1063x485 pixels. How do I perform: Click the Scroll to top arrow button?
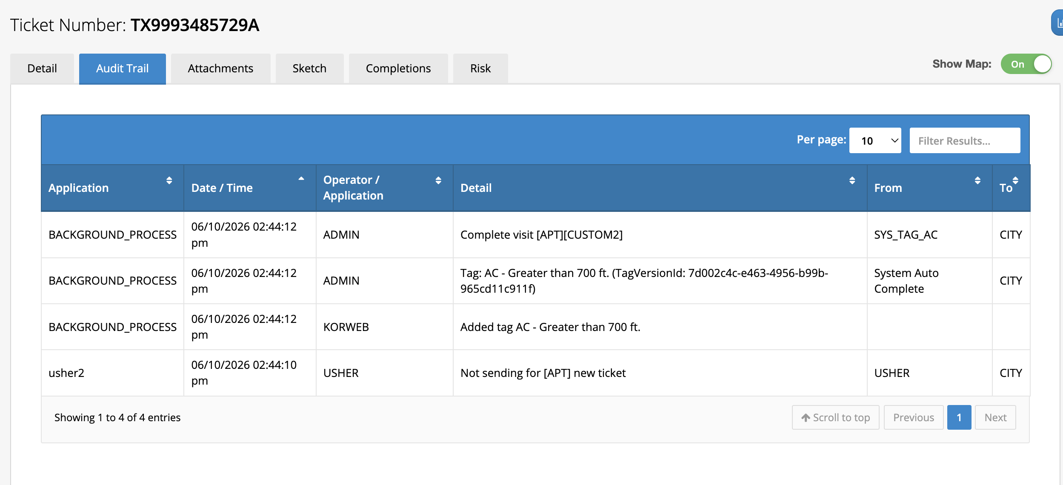835,417
